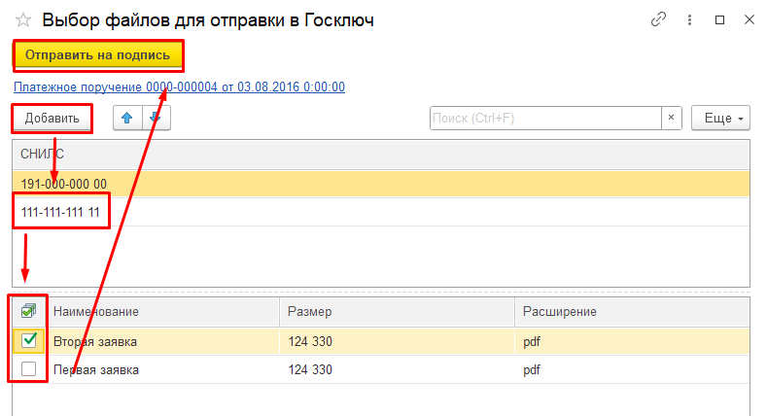Toggle all files with header check icon
The image size is (767, 416).
29,311
